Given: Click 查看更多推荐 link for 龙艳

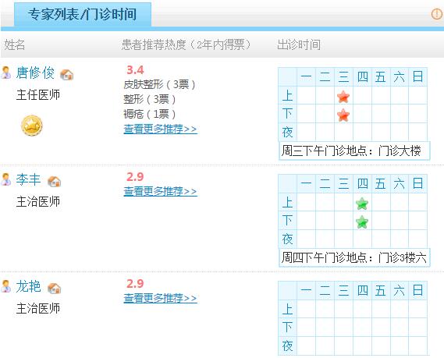Looking at the screenshot, I should point(160,298).
